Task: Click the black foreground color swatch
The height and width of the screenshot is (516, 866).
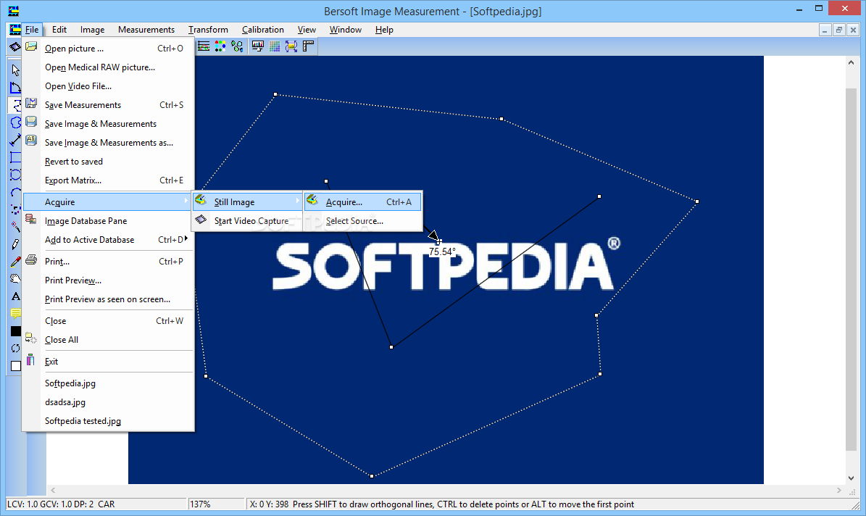Action: [x=15, y=331]
